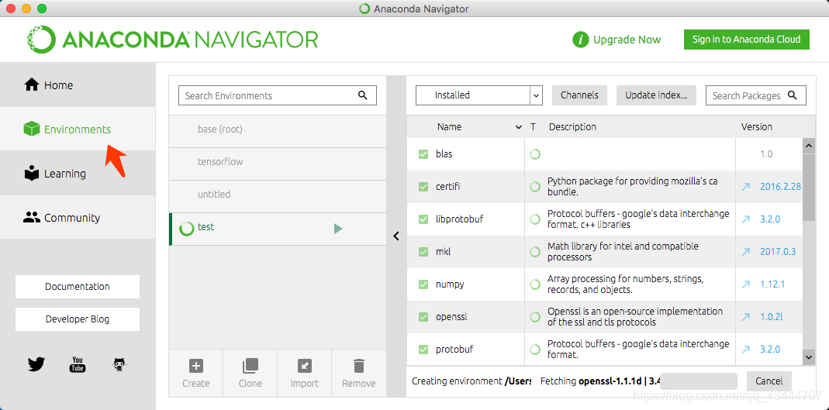Cancel the environment creation
This screenshot has width=829, height=410.
[x=769, y=381]
